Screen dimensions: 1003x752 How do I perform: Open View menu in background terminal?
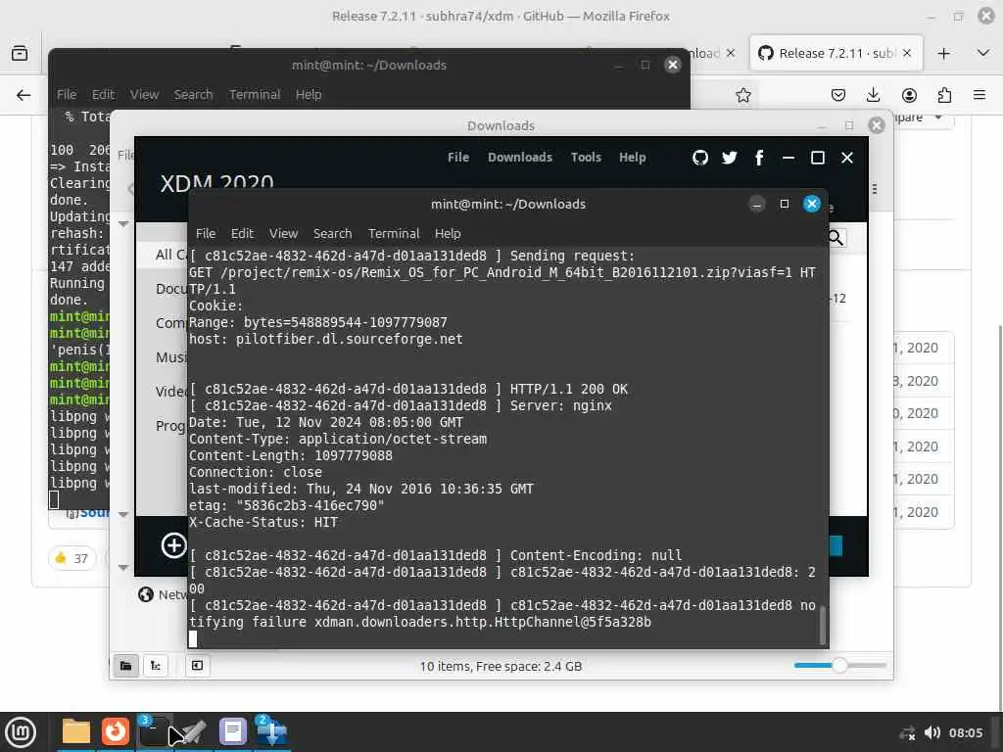pos(144,95)
